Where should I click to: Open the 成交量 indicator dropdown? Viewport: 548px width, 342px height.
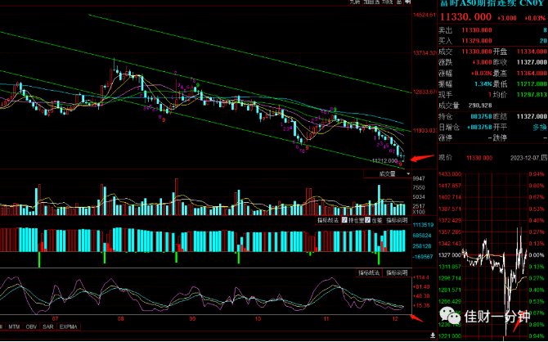point(388,173)
